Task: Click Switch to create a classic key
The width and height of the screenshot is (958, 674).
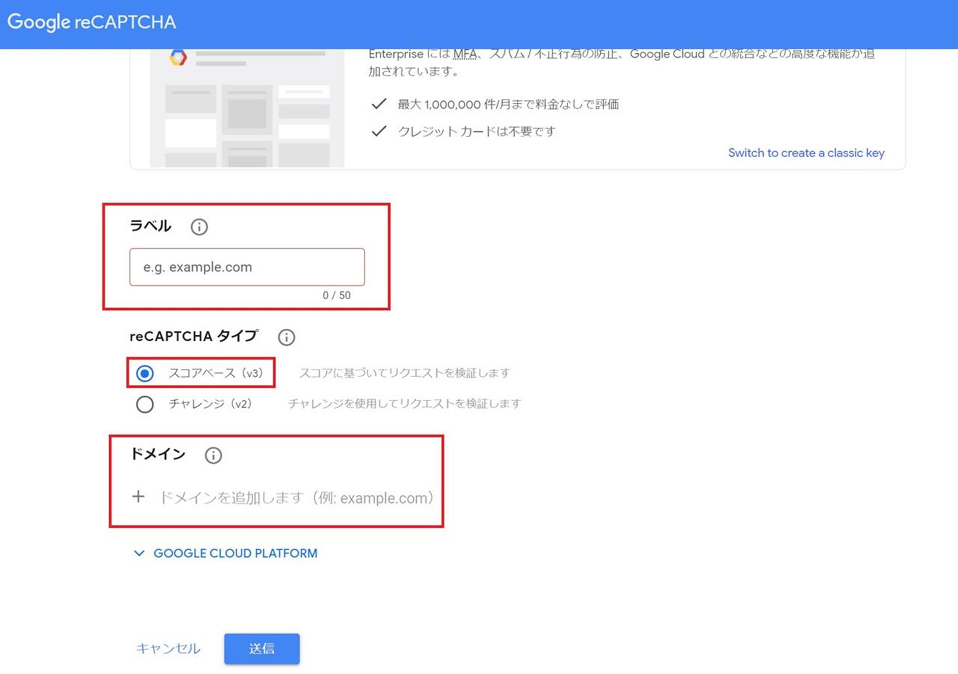Action: click(806, 153)
